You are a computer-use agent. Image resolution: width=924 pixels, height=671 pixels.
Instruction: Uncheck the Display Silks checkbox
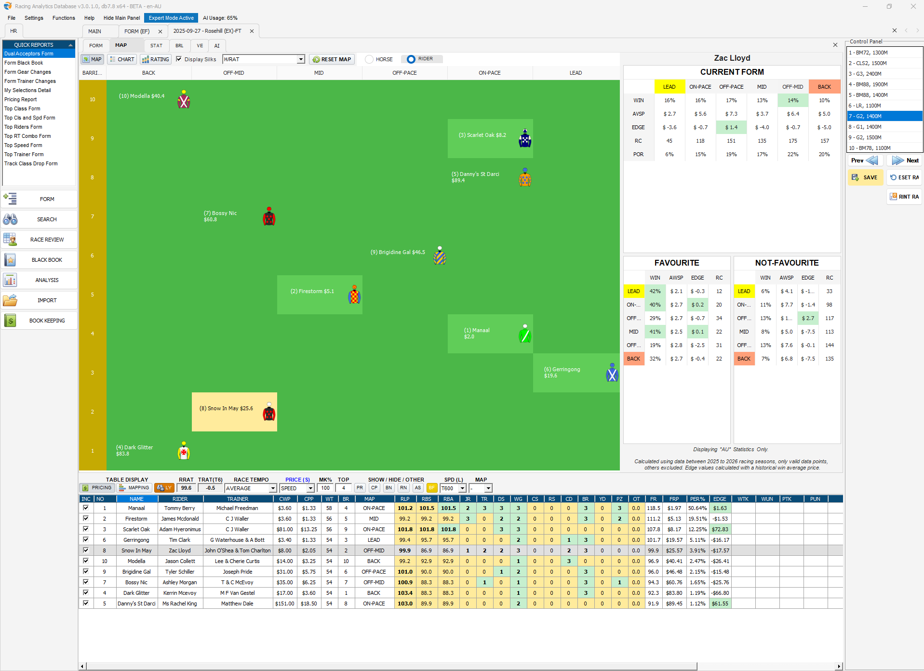click(x=179, y=59)
